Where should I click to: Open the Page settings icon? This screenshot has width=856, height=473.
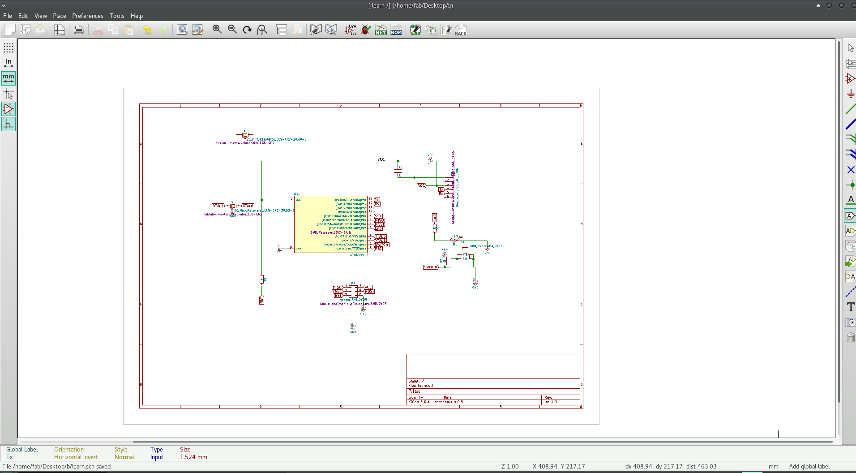pos(60,30)
